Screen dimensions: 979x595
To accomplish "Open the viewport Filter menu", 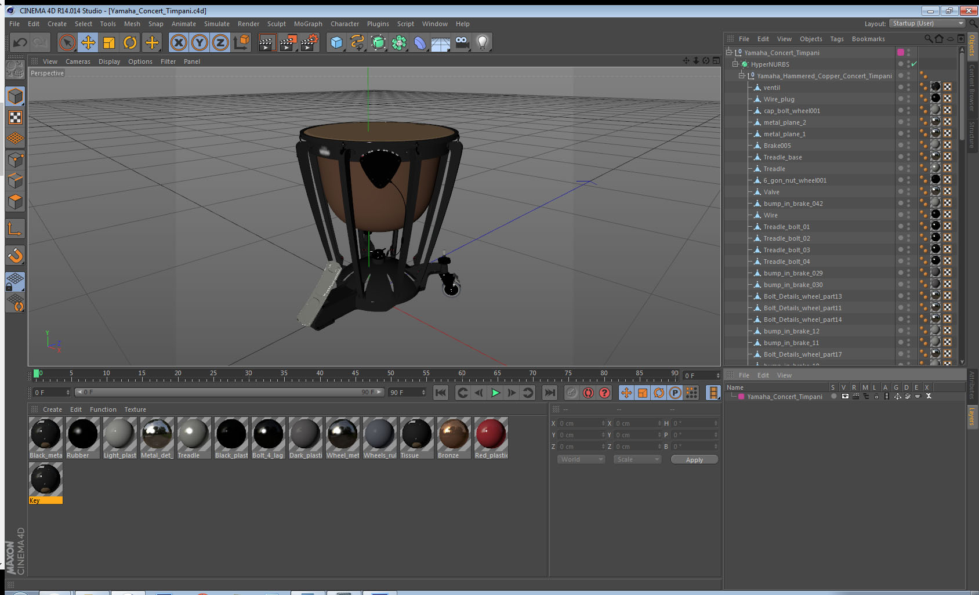I will click(x=168, y=61).
